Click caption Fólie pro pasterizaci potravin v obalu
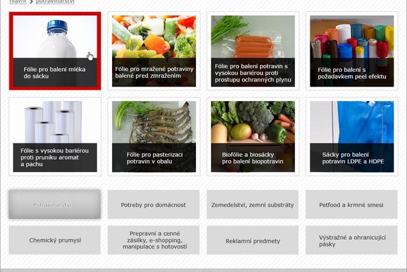This screenshot has width=407, height=272. 154,158
